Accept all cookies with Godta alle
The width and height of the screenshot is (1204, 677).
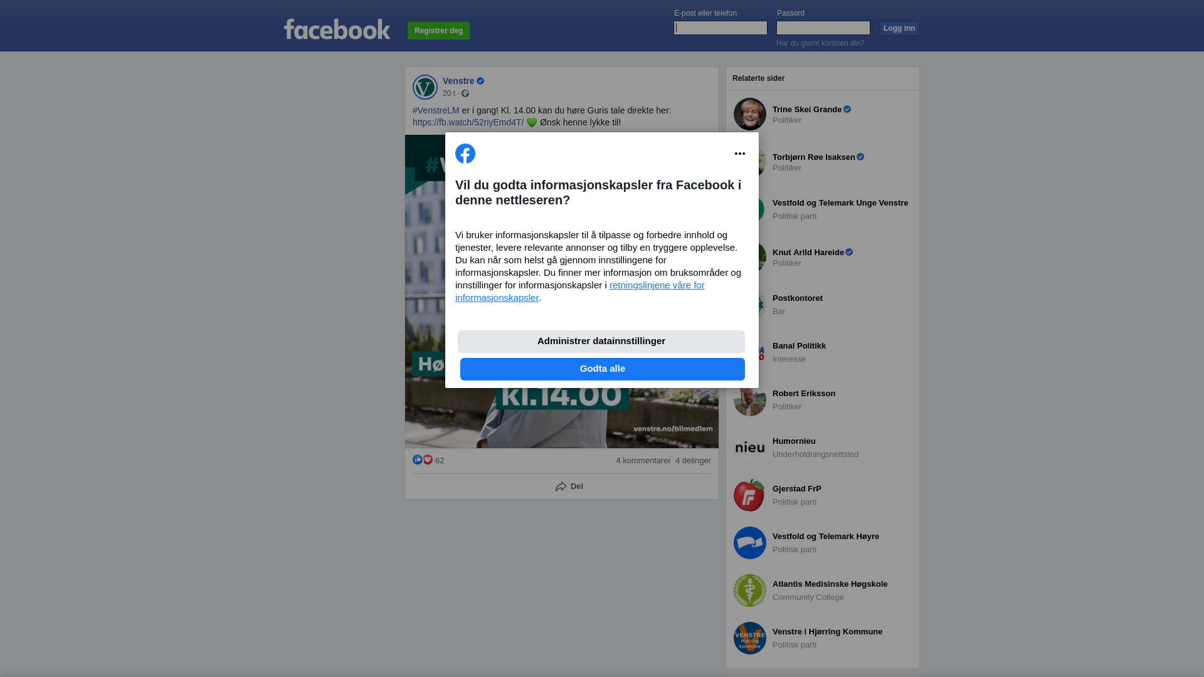603,369
